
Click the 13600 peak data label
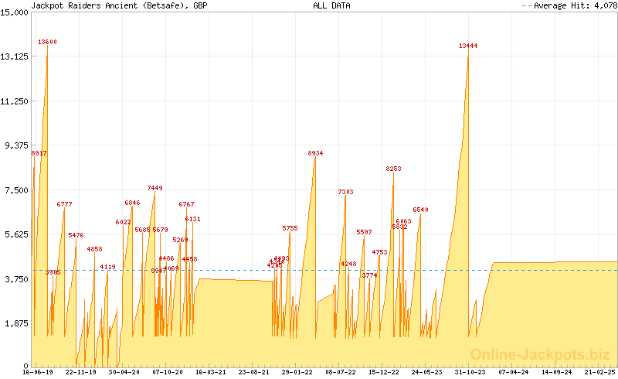(x=48, y=42)
